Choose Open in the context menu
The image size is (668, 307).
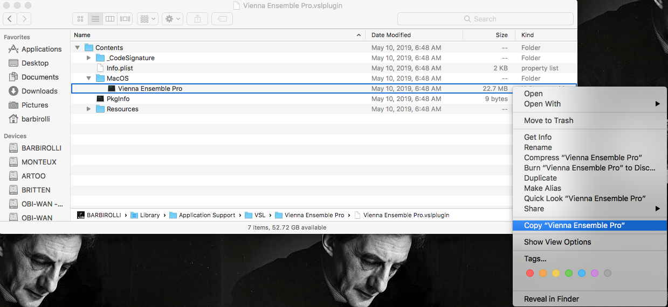point(590,94)
